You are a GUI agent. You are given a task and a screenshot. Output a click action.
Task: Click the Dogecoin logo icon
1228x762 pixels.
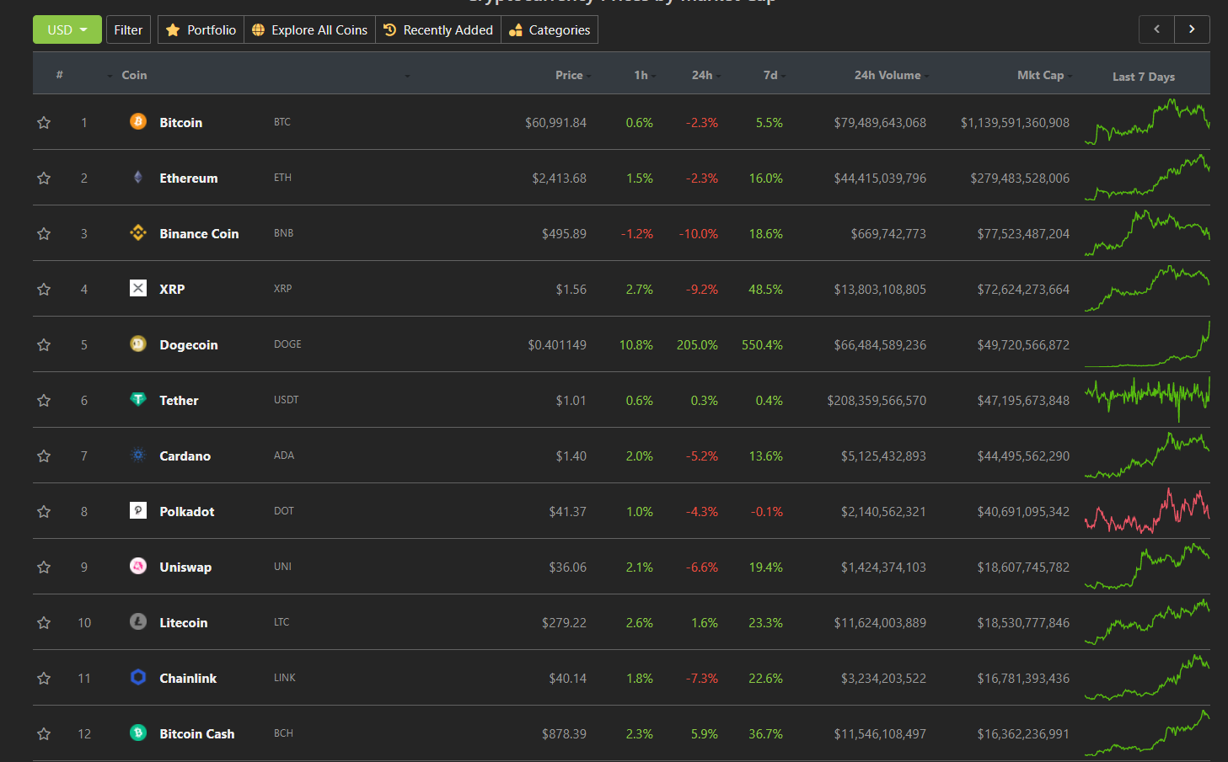pos(138,344)
